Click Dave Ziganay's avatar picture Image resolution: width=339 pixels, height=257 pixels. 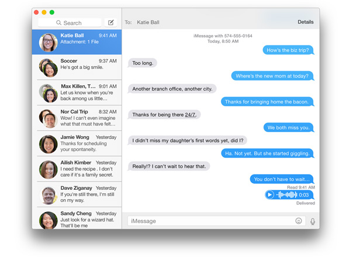(48, 195)
